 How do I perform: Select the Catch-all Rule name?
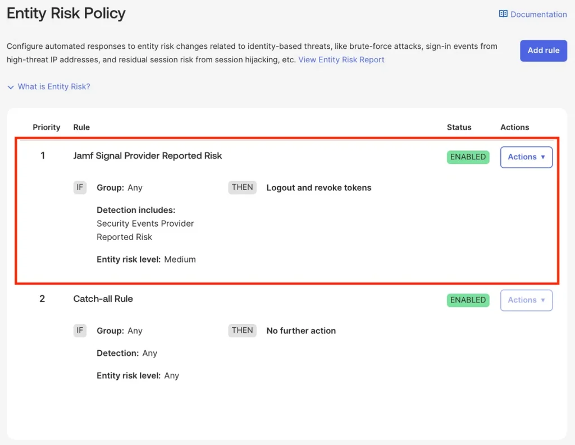103,299
